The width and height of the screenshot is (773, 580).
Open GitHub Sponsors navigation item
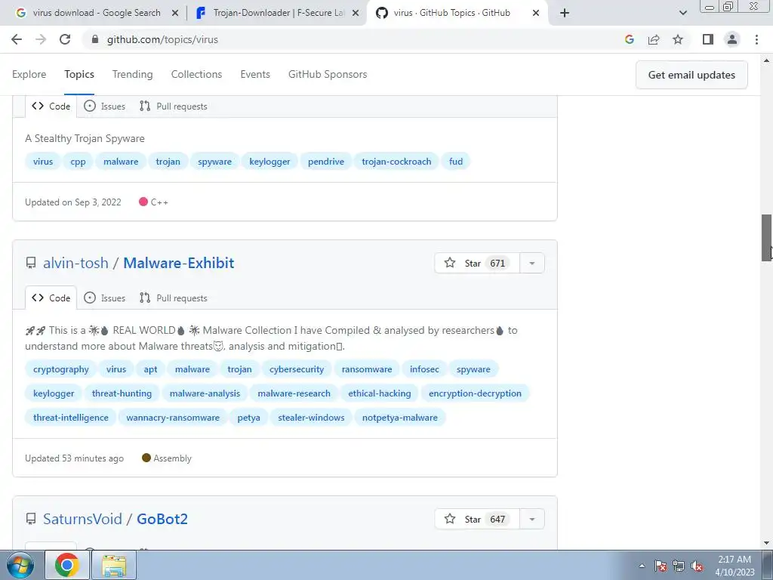pyautogui.click(x=328, y=74)
